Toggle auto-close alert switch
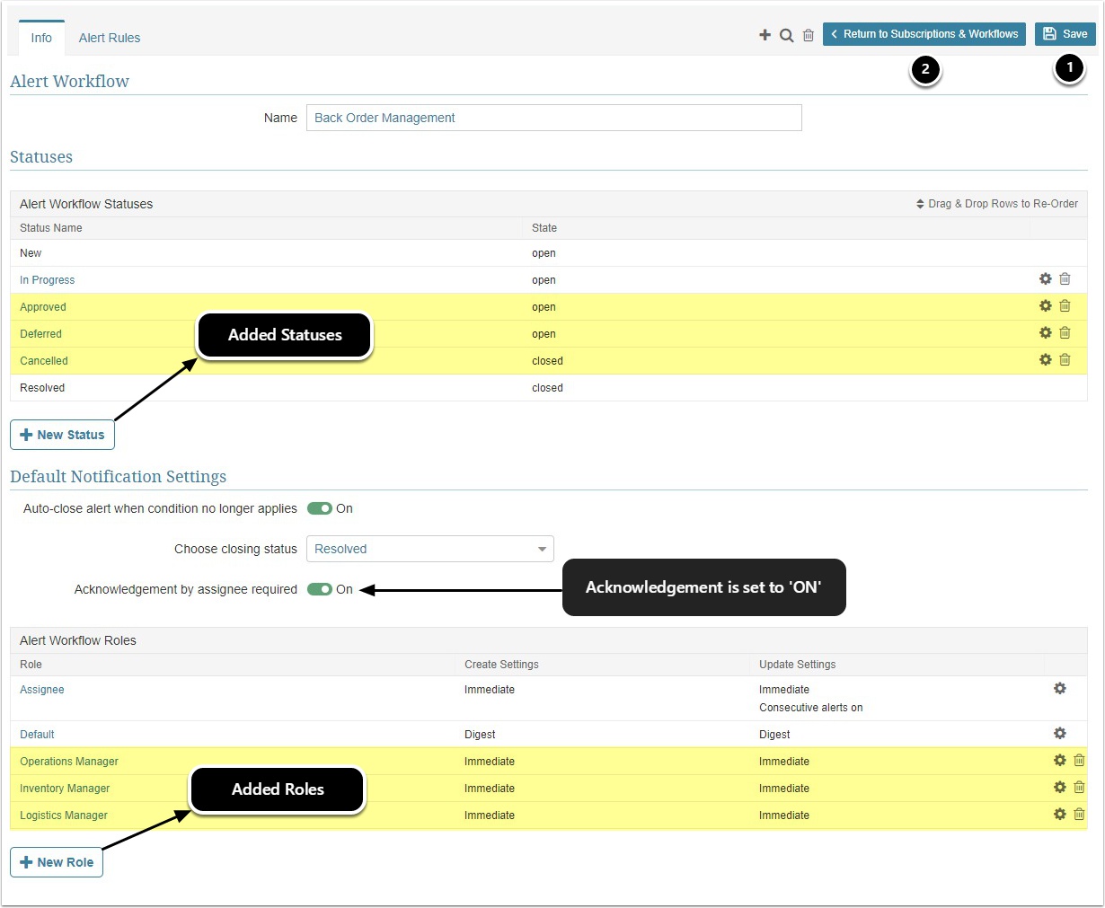1105x908 pixels. (320, 508)
